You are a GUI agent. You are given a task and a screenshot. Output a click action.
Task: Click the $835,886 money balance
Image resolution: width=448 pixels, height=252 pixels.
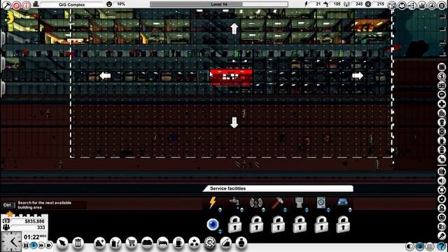pos(34,221)
